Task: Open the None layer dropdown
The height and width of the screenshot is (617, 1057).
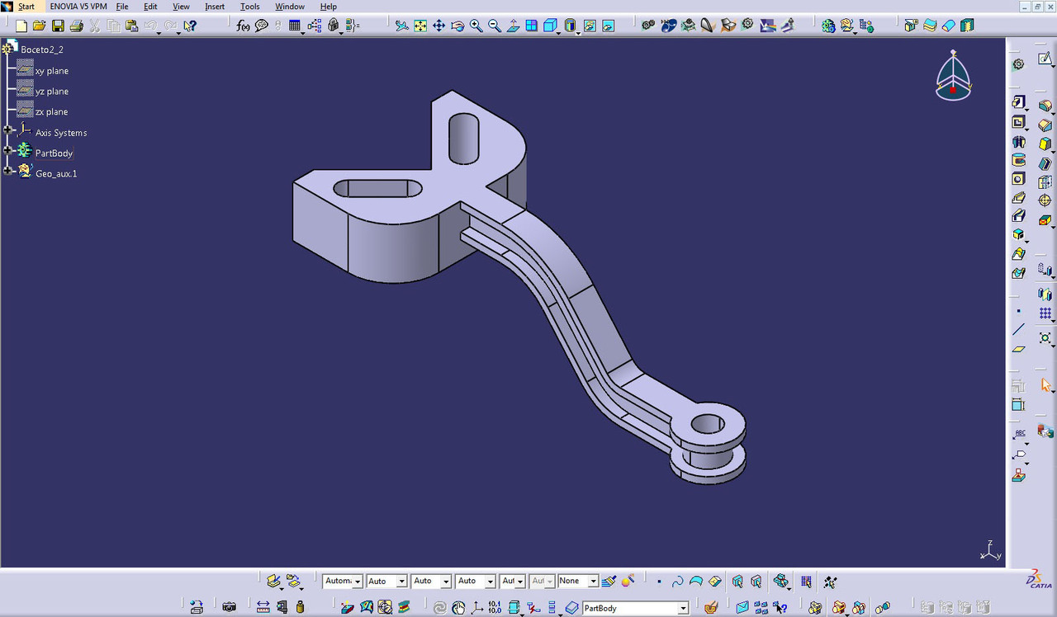Action: [593, 582]
